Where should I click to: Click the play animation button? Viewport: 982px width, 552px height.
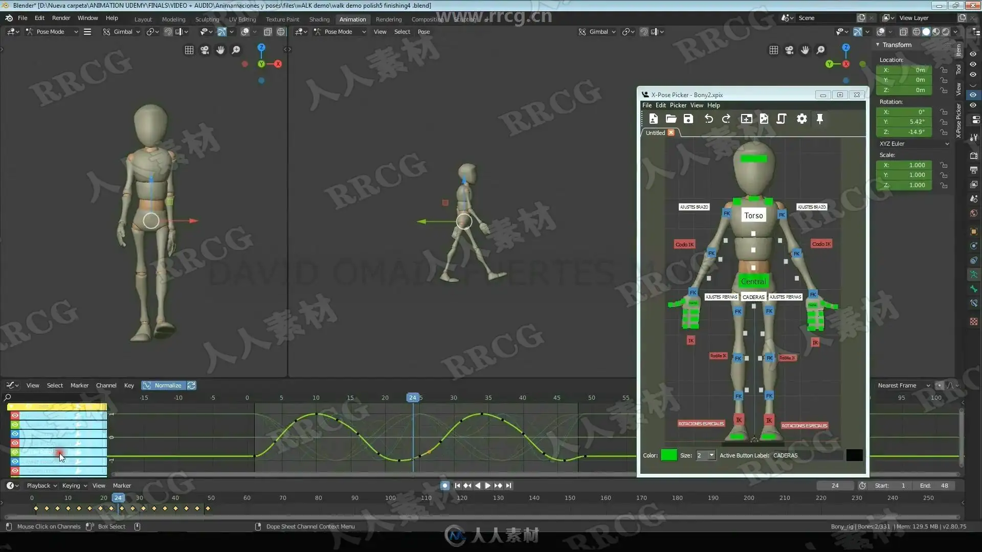[487, 486]
